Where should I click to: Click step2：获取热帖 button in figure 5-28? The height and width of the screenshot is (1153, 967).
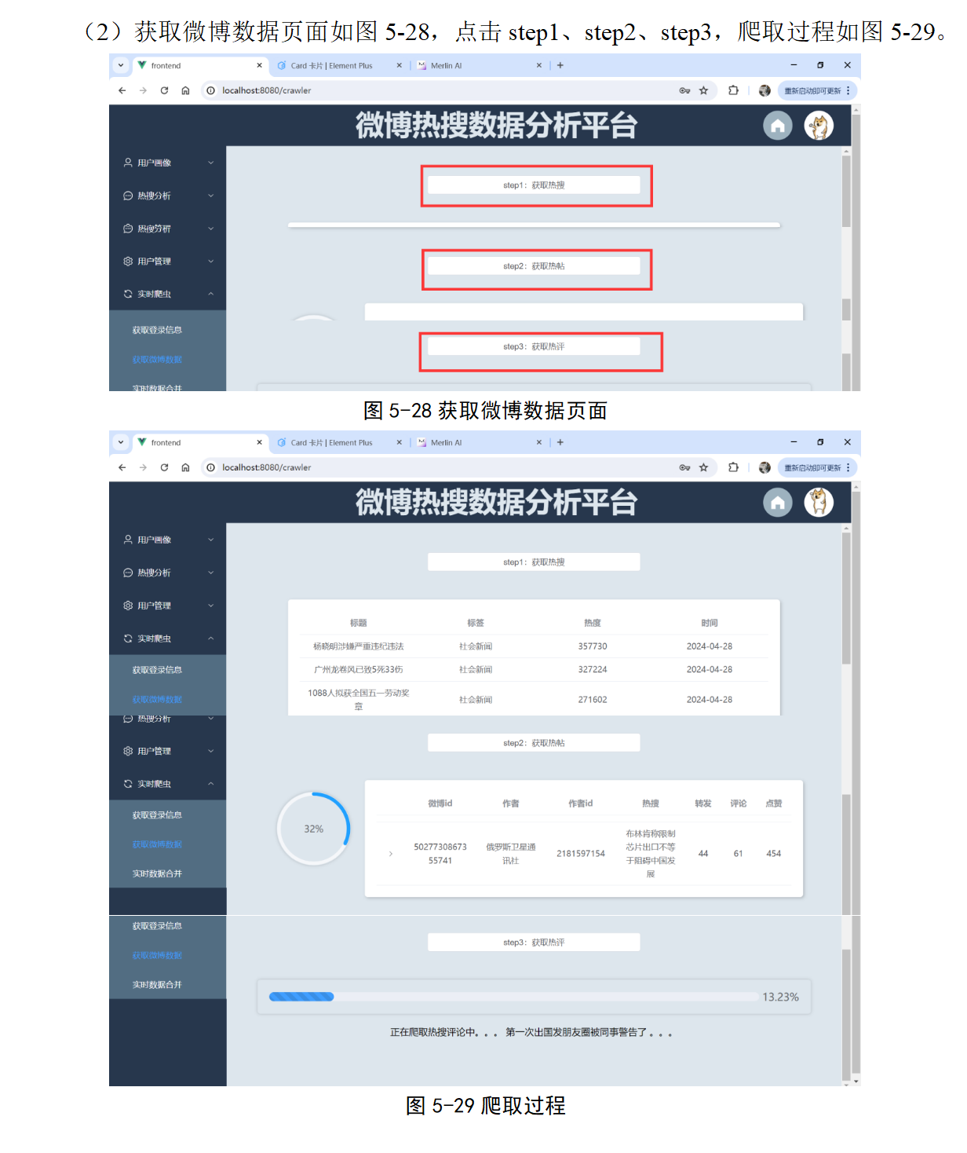click(534, 266)
